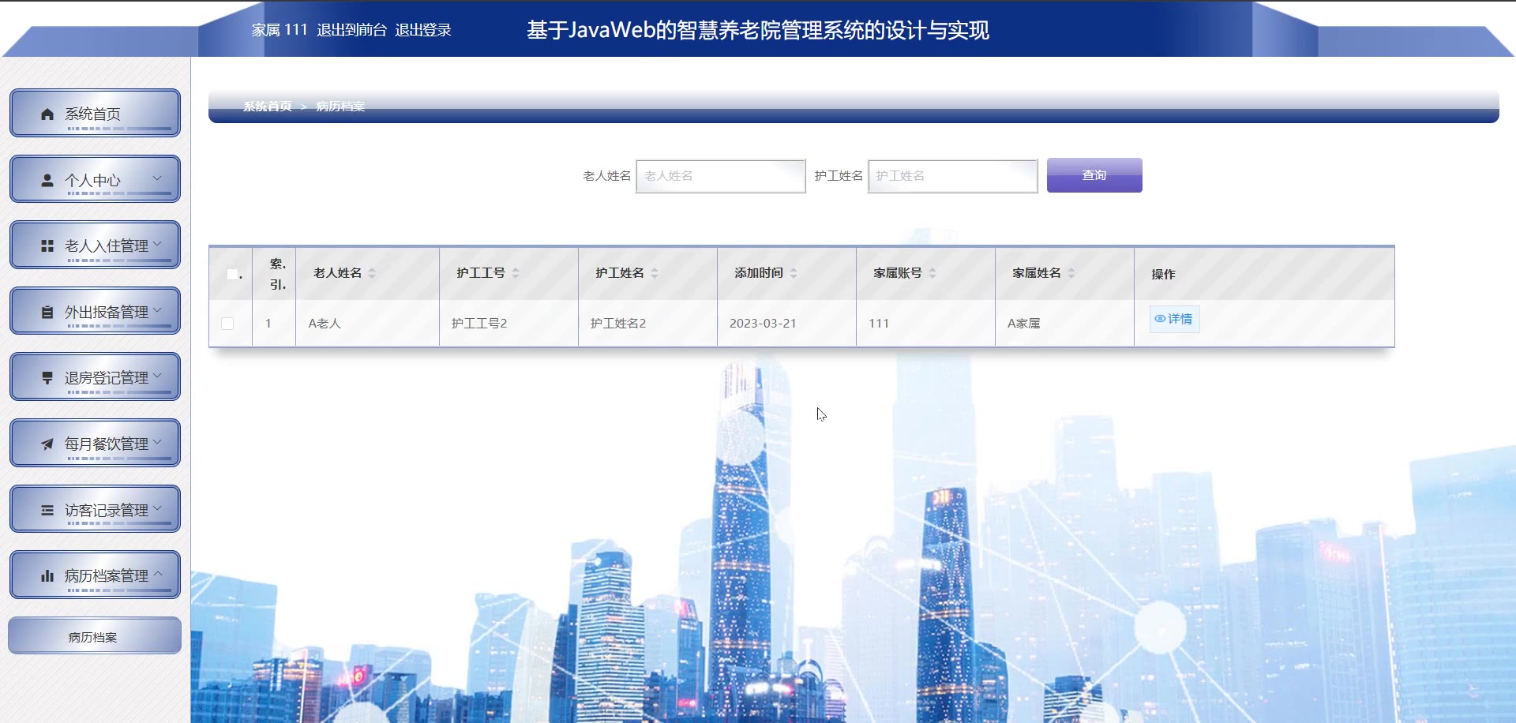Click the eye icon in 详情 button
Image resolution: width=1516 pixels, height=723 pixels.
click(x=1160, y=319)
